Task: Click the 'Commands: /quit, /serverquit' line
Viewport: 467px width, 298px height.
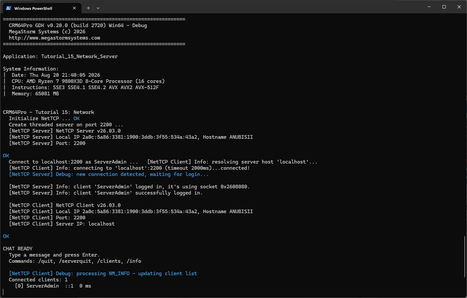Action: click(x=75, y=261)
